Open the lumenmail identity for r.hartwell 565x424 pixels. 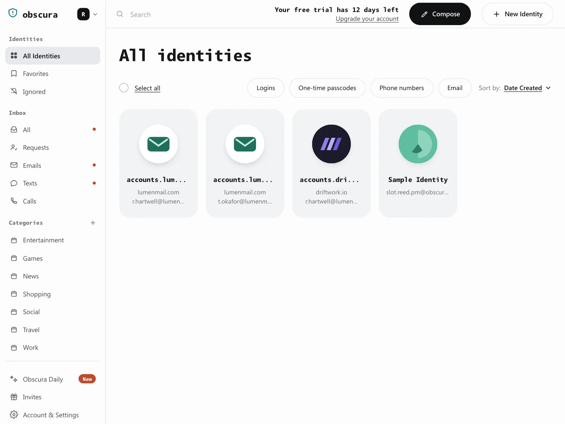click(159, 163)
